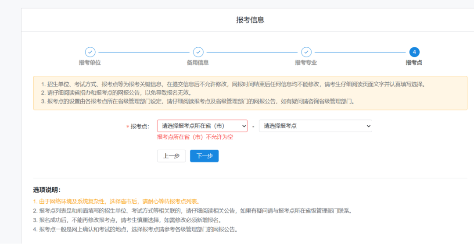Open the 请选择报考点所在省（市） dropdown
474x244 pixels.
202,126
